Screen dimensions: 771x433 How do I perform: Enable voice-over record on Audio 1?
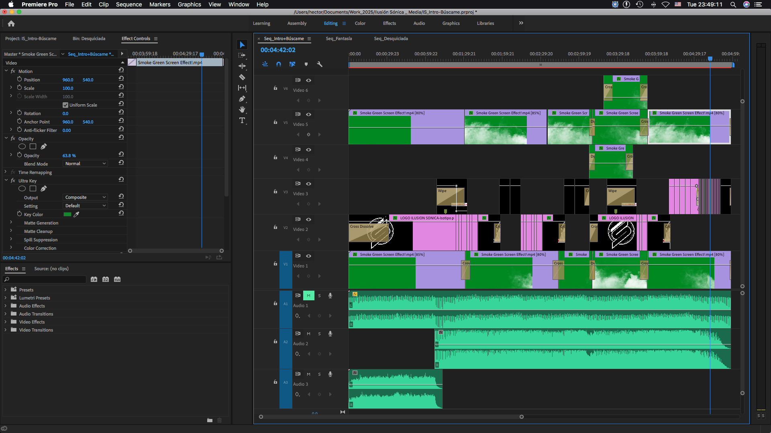(x=330, y=295)
